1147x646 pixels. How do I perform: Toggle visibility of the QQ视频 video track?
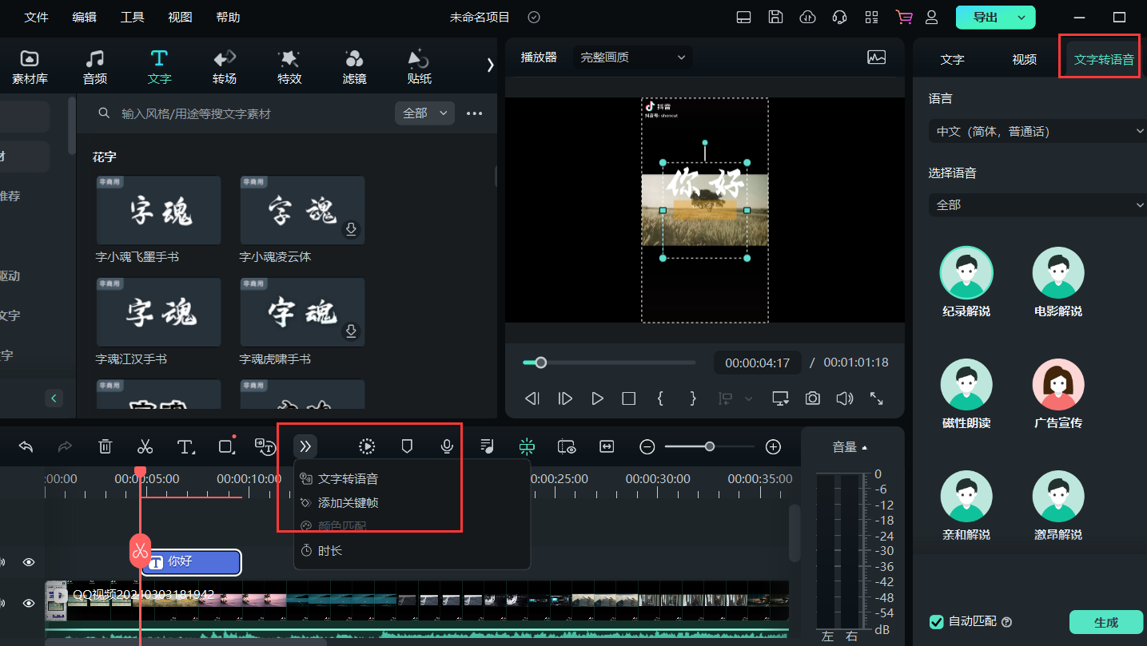pos(29,603)
